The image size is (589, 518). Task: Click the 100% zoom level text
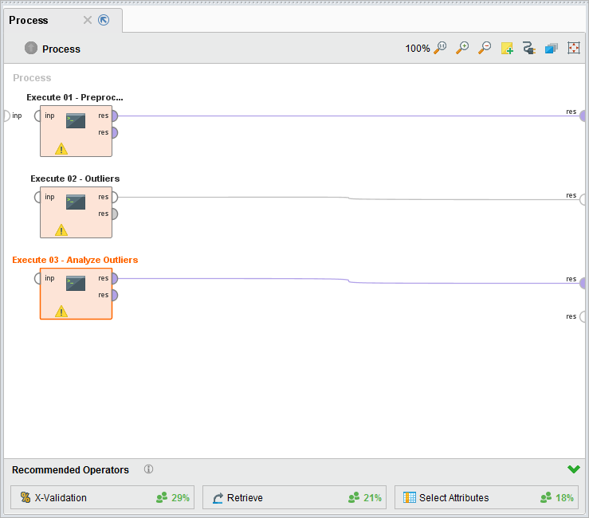[x=418, y=49]
